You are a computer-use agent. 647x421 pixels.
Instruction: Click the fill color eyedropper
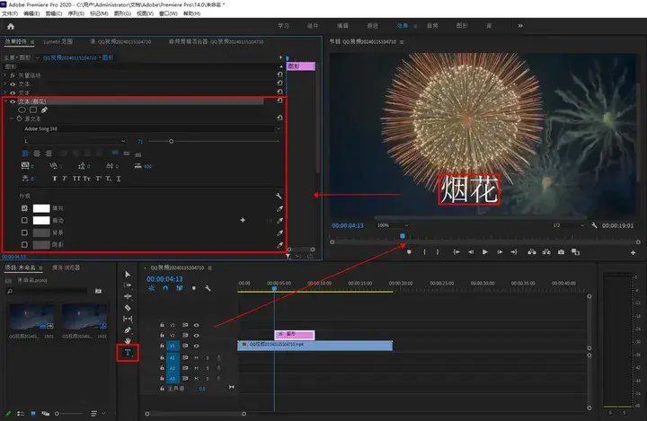coord(279,207)
